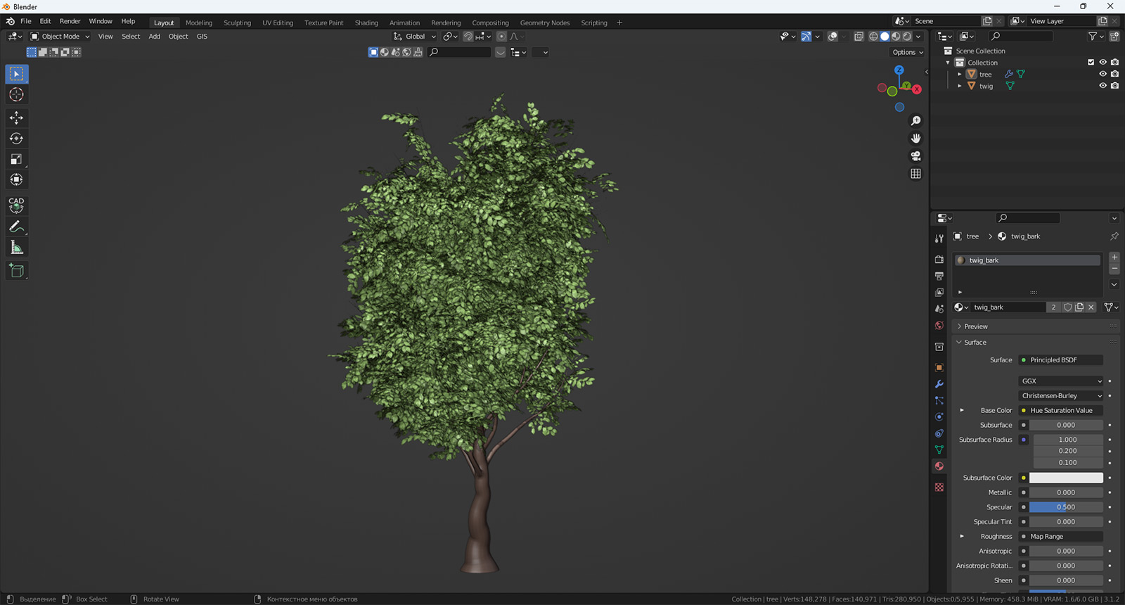The image size is (1125, 605).
Task: Expand the tree item in outliner
Action: [x=960, y=74]
